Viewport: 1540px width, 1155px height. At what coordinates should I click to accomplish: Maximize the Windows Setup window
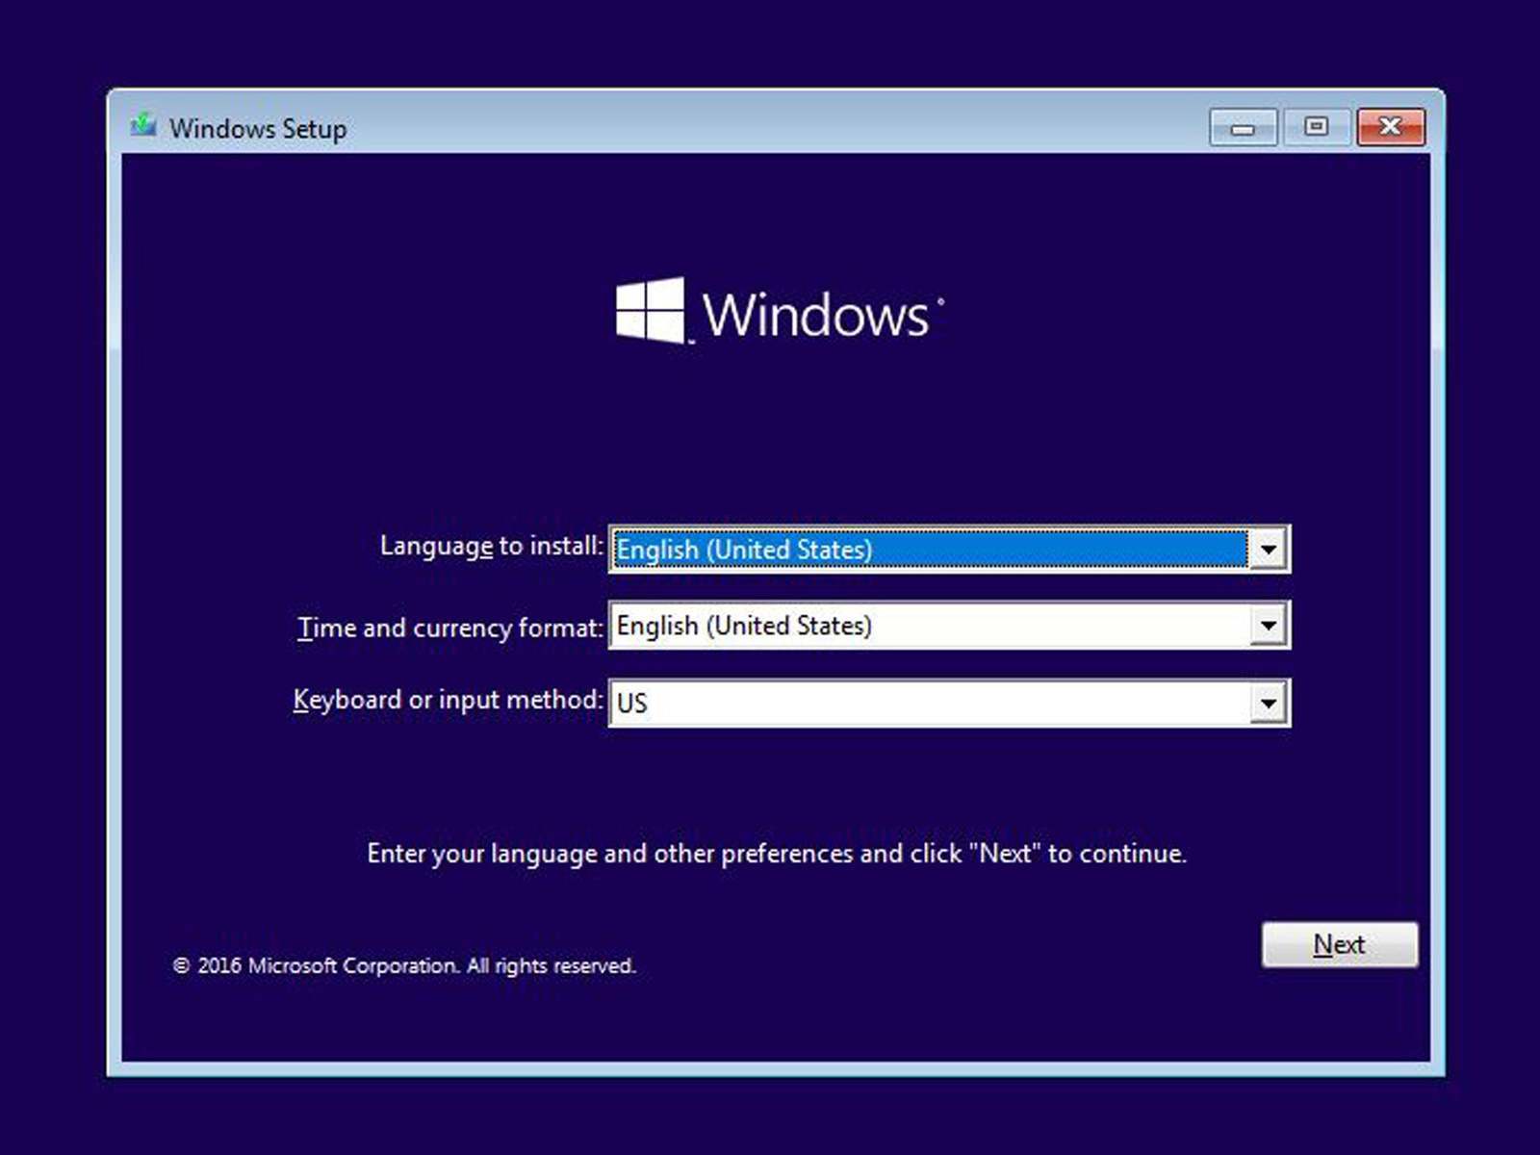click(1316, 127)
